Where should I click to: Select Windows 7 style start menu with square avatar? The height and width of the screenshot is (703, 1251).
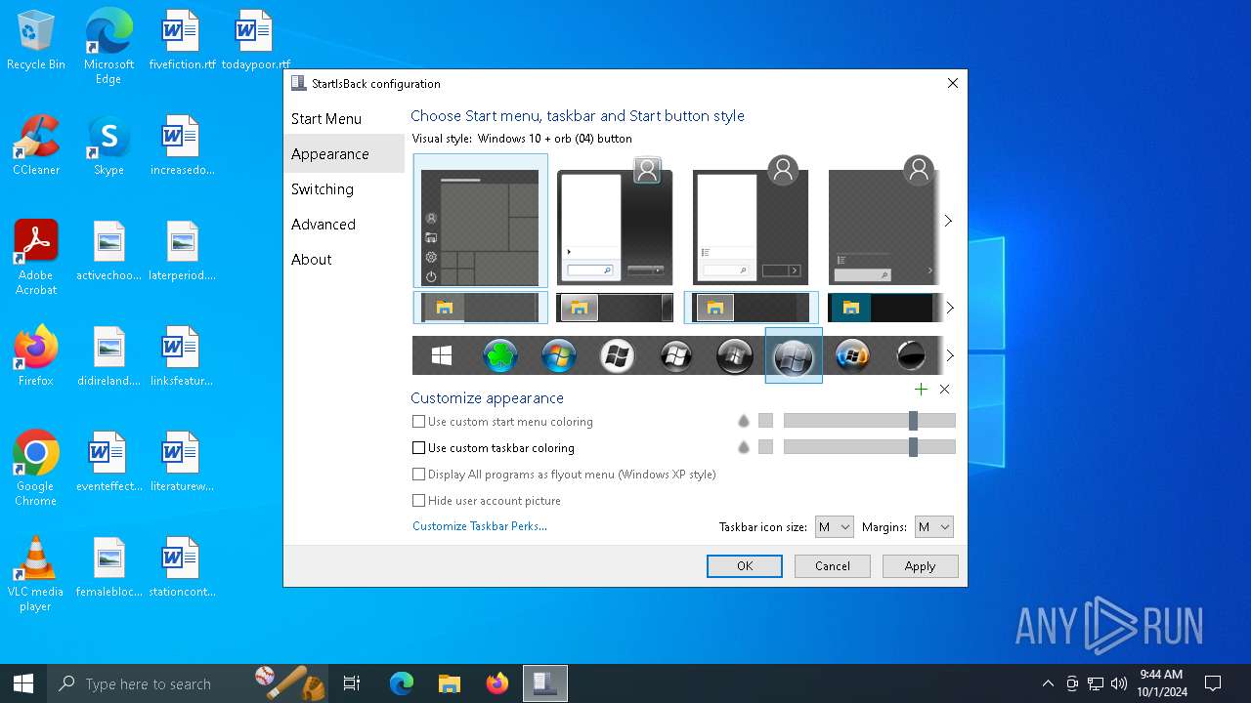pyautogui.click(x=615, y=221)
